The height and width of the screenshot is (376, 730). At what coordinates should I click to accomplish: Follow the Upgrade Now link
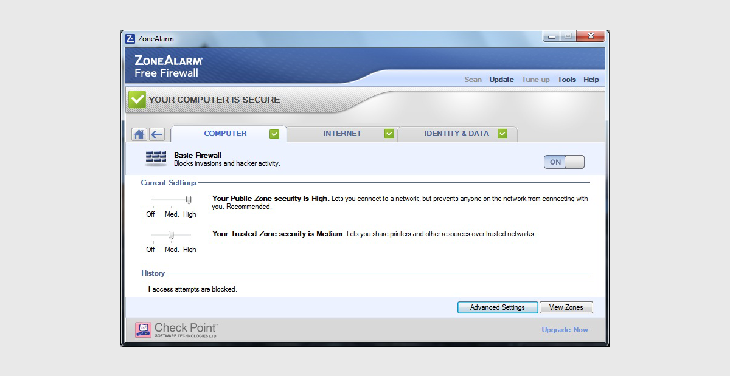[x=565, y=330]
